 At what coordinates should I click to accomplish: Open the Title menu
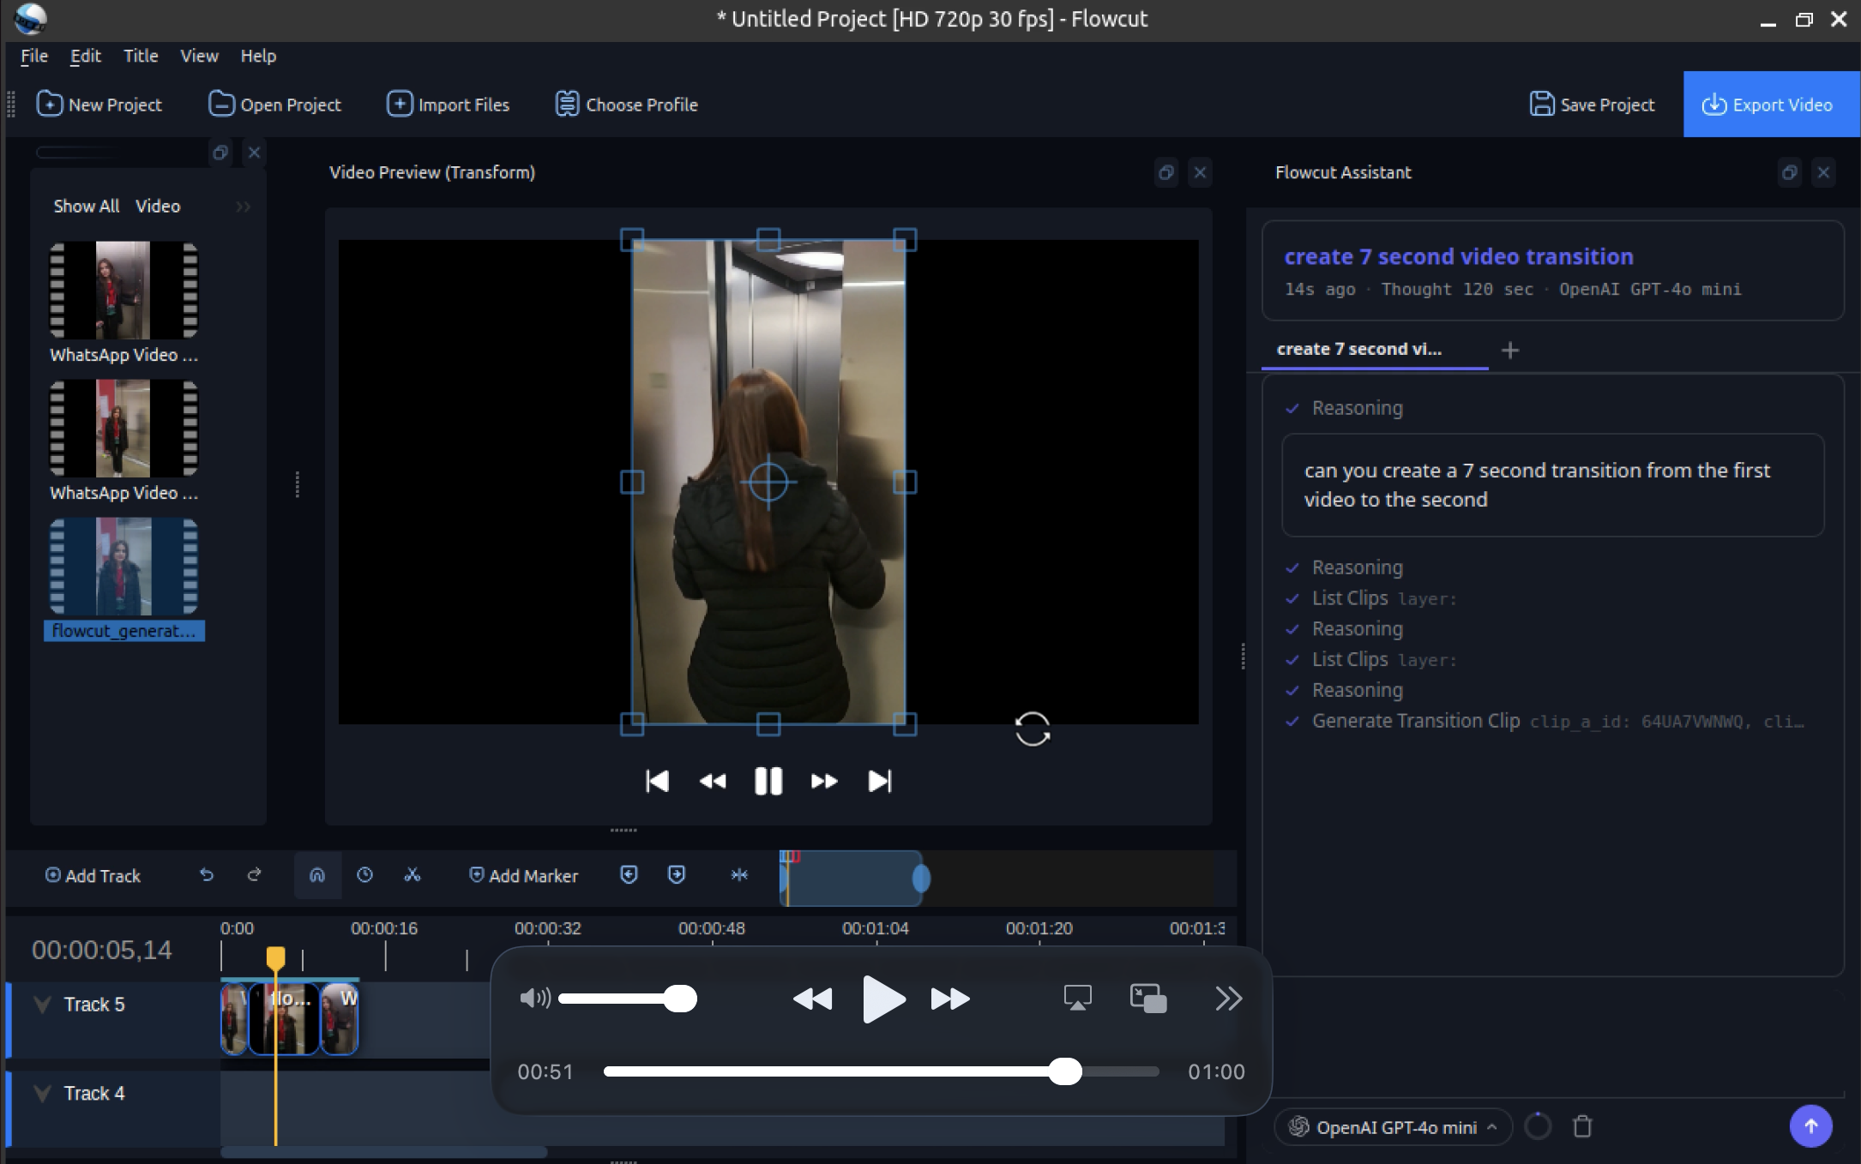[x=141, y=56]
